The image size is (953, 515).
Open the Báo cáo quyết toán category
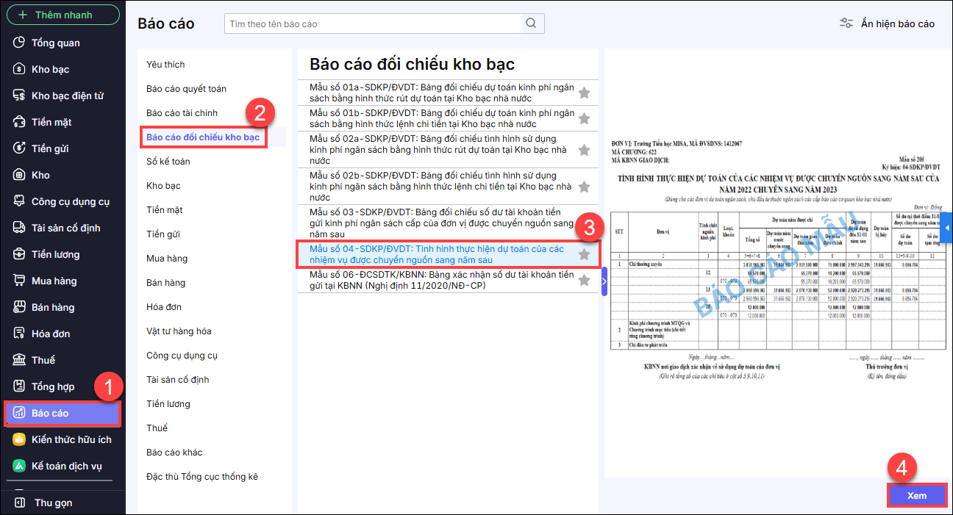pyautogui.click(x=186, y=89)
